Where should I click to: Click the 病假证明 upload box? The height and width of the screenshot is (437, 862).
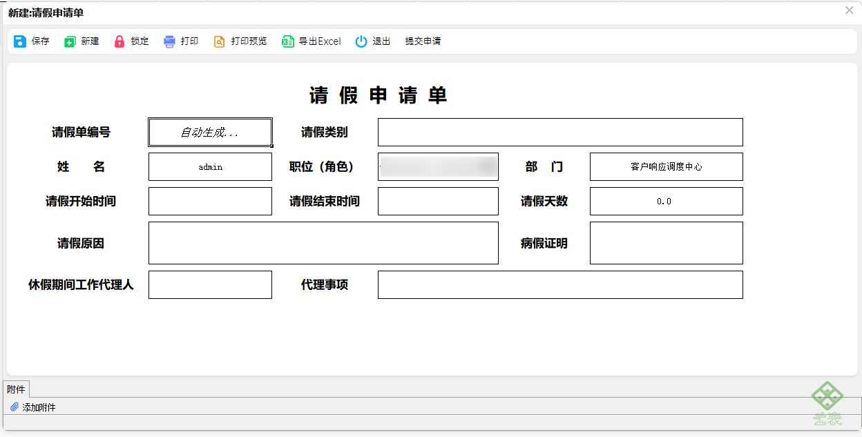point(667,243)
